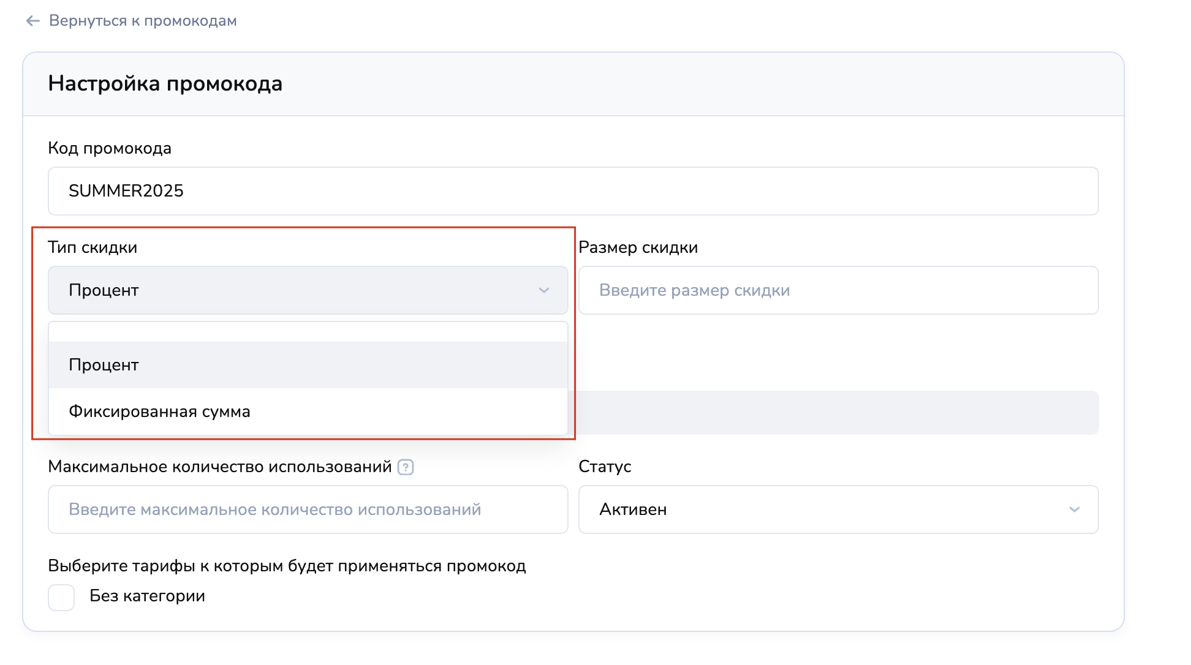Click the back arrow icon
This screenshot has width=1191, height=665.
32,21
